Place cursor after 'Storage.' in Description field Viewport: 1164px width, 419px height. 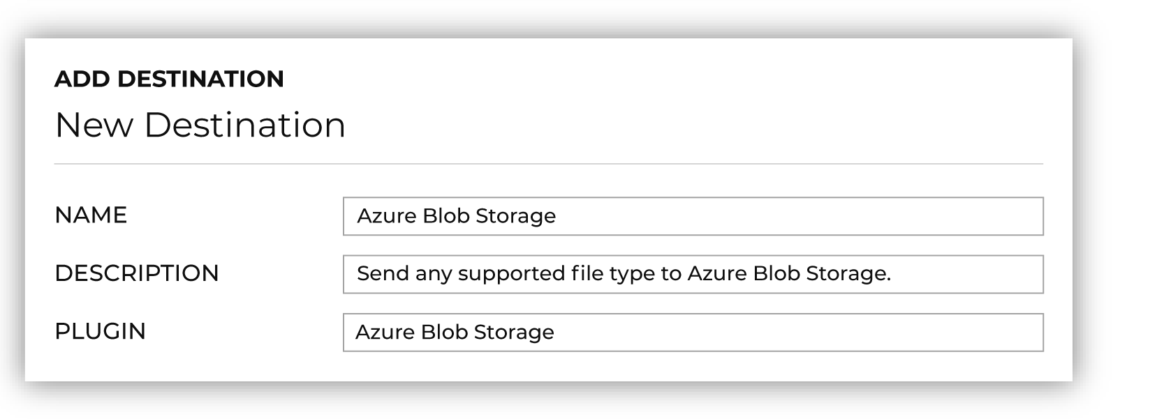pos(892,274)
